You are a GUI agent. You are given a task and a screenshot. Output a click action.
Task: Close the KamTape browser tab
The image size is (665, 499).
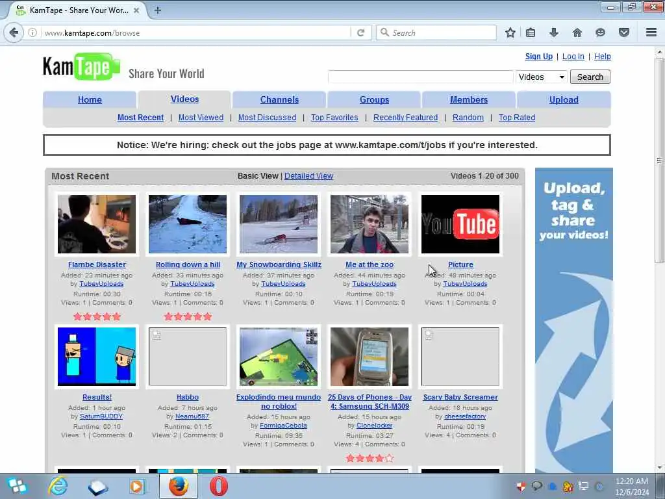(136, 10)
